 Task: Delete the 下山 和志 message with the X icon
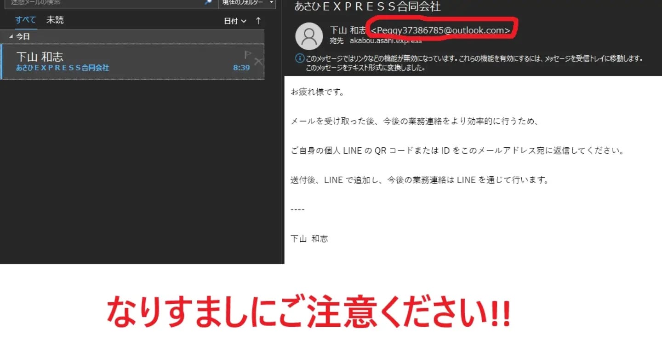pos(258,62)
